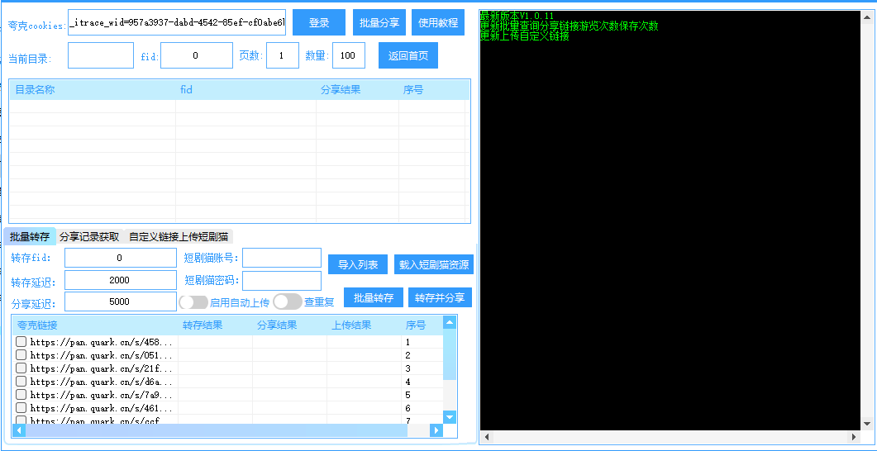Toggle 查重复 switch

coord(288,301)
